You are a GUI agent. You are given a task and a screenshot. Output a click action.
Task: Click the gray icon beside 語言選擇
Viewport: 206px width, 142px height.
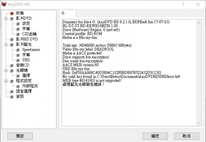point(12,91)
